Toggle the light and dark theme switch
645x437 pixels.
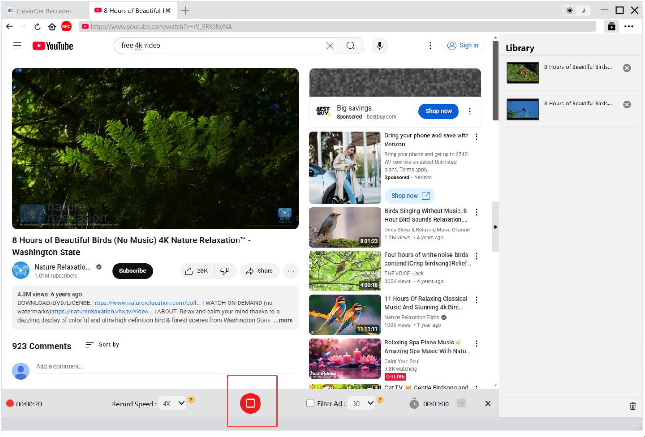coord(576,10)
